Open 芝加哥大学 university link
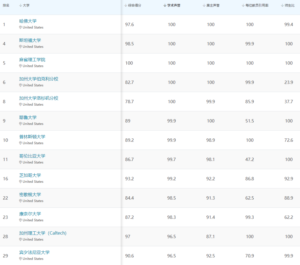Viewport: 300px width, 265px height. (x=30, y=175)
